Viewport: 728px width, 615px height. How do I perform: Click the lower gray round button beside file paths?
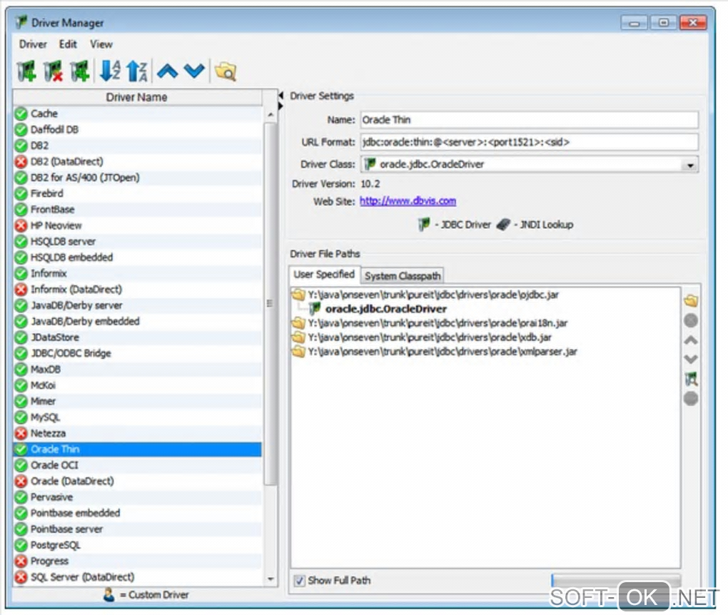[x=691, y=398]
